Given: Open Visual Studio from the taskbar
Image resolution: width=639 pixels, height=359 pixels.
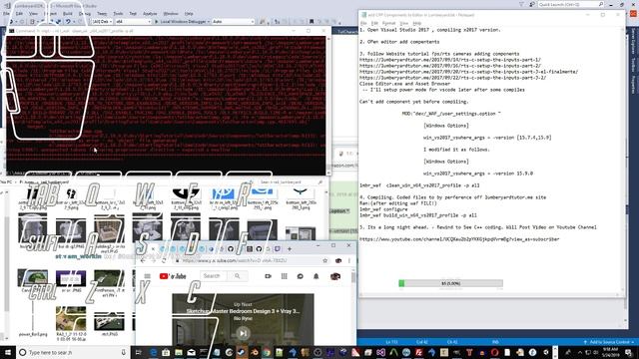Looking at the screenshot, I should [380, 352].
